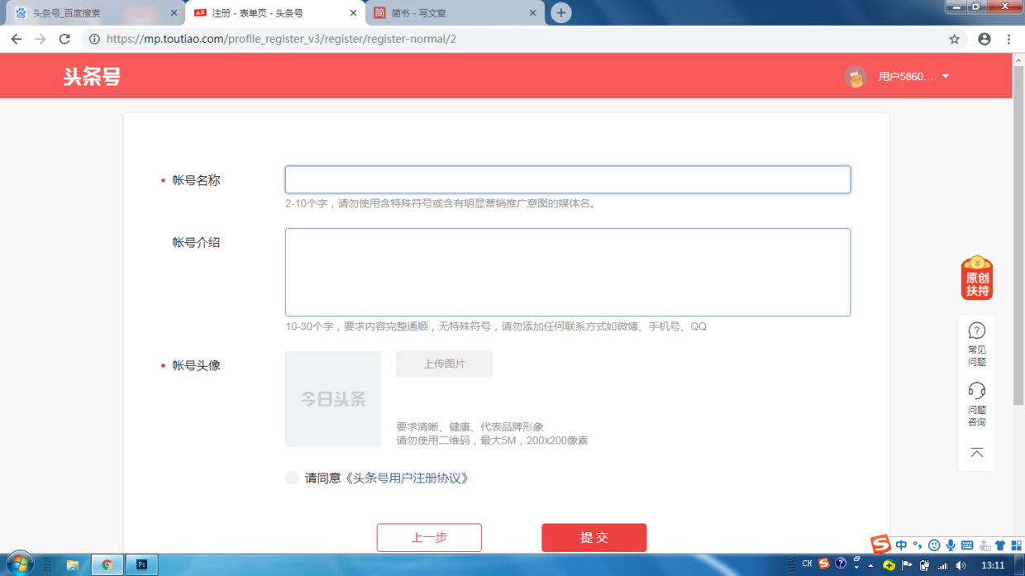Open the Windows Start button
This screenshot has height=576, width=1025.
[19, 564]
